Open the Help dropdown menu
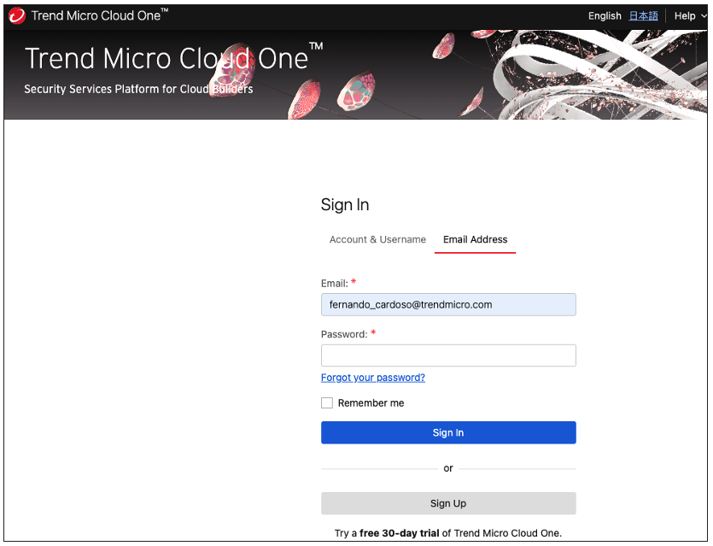Viewport: 713px width, 546px height. pos(690,16)
